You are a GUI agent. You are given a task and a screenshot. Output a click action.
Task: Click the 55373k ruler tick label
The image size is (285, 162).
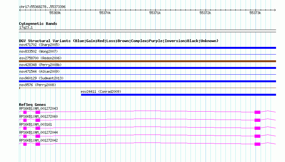pos(255,13)
